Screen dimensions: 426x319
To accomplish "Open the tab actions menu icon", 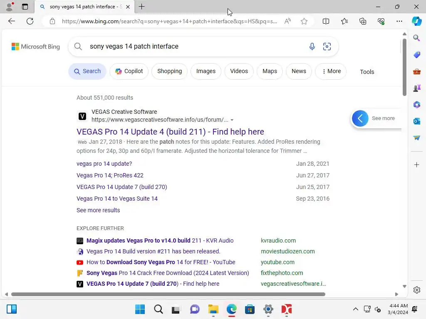I will 25,7.
